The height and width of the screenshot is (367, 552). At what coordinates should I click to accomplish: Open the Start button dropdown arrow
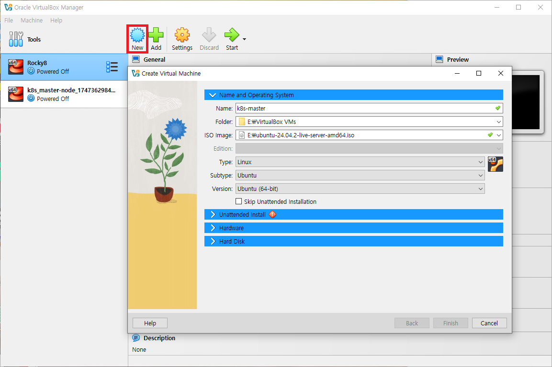[x=244, y=39]
